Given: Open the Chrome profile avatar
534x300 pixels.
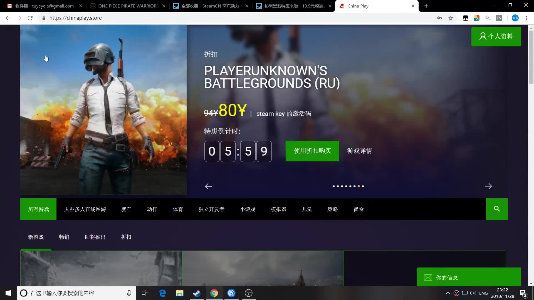Looking at the screenshot, I should pos(515,18).
